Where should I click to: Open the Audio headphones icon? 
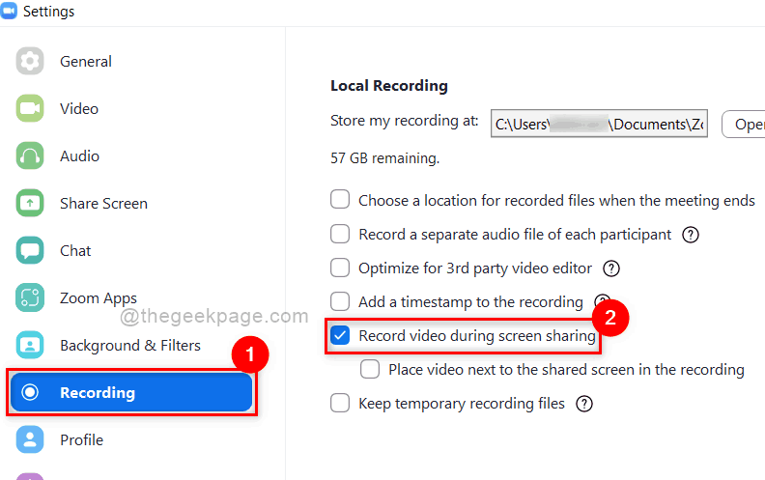pos(30,155)
